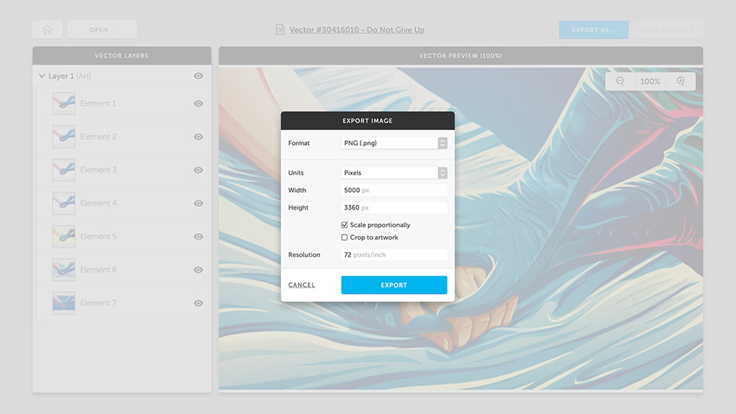This screenshot has width=736, height=414.
Task: Click the Resolution input field
Action: tap(394, 255)
